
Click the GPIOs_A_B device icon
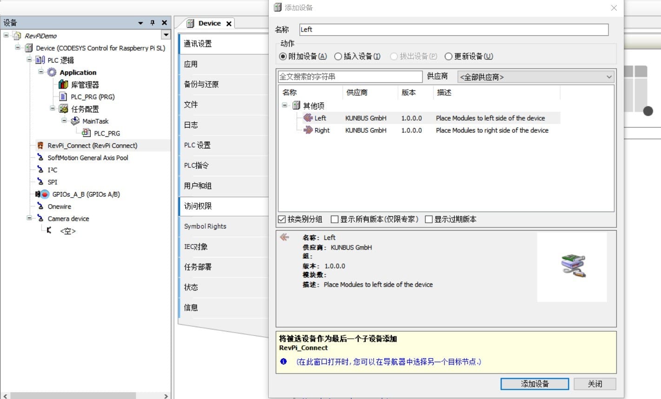(x=44, y=194)
